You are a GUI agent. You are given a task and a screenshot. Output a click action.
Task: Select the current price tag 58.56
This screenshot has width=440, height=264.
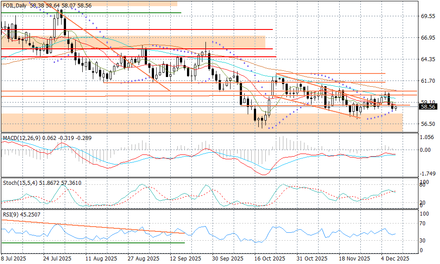coord(428,106)
